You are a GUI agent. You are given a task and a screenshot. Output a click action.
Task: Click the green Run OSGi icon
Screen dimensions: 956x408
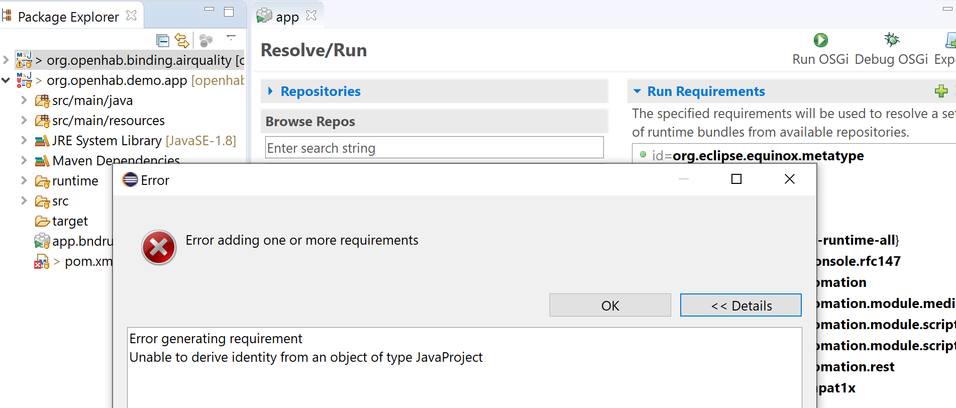pyautogui.click(x=820, y=40)
